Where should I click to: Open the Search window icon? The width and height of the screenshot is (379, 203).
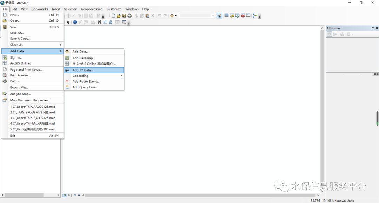click(x=237, y=15)
